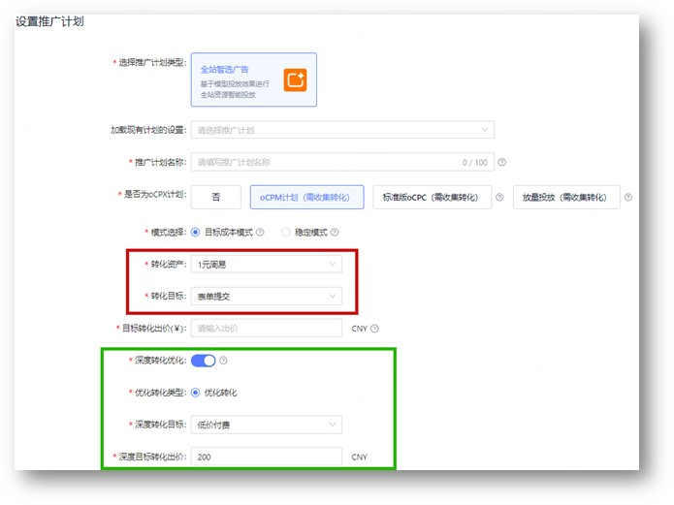Open help icon next to 目标成本模式

coord(260,232)
